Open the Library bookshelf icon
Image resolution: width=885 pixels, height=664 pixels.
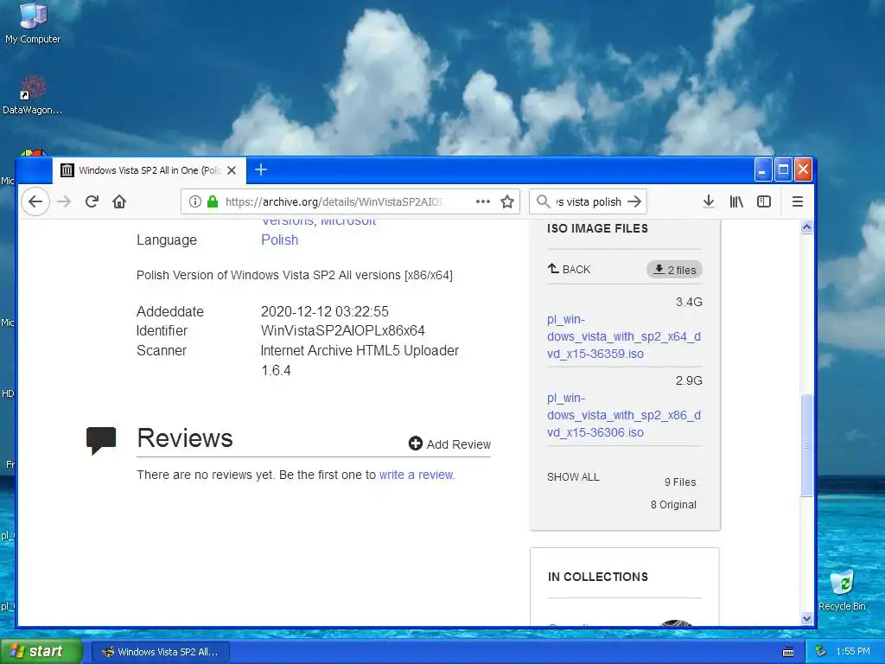click(x=736, y=201)
